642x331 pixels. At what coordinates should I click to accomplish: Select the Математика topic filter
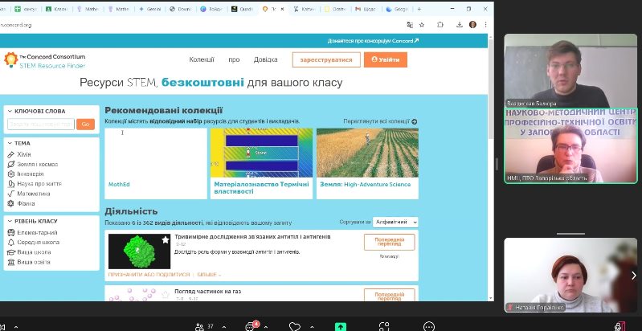click(29, 194)
